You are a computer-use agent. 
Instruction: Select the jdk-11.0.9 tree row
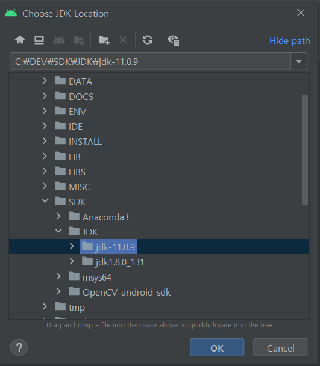coord(159,246)
